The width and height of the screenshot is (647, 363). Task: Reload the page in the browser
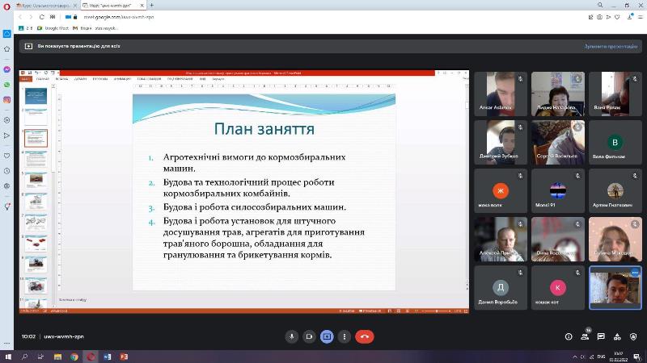(40, 15)
